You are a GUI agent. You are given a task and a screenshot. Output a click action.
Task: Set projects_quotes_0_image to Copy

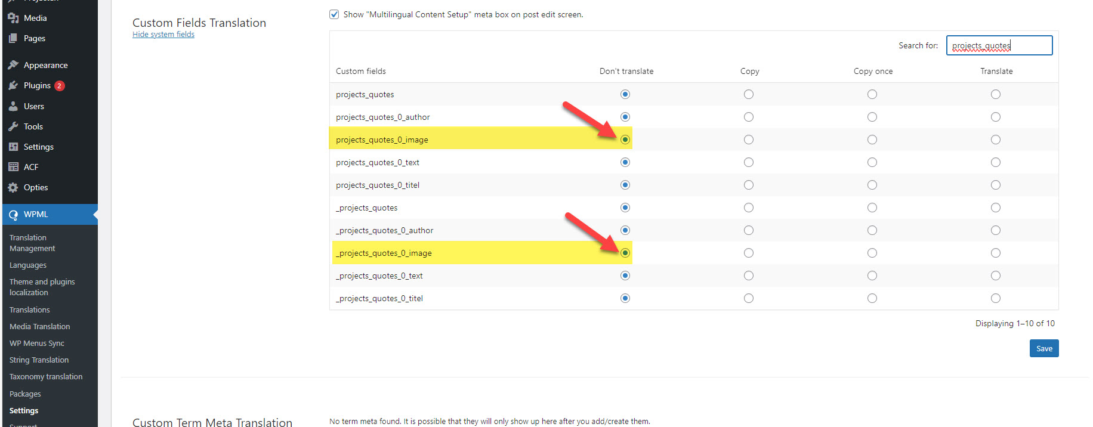(x=749, y=140)
